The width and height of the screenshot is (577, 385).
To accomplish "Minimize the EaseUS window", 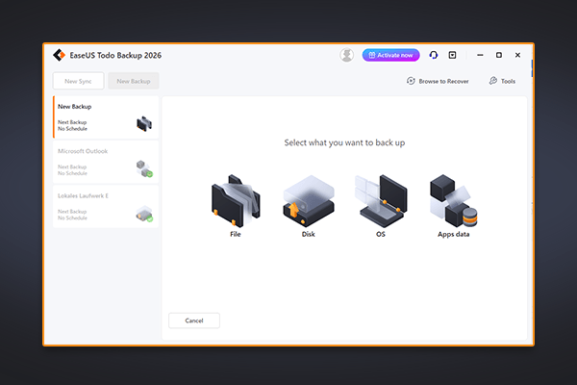I will coord(480,55).
